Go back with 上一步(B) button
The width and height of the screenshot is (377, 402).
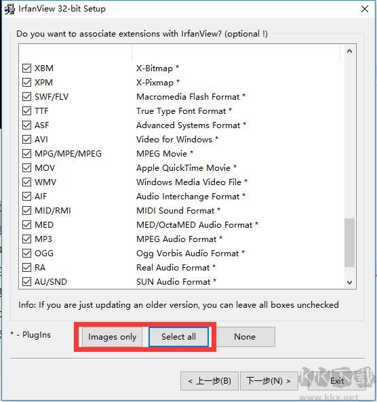[x=210, y=381]
